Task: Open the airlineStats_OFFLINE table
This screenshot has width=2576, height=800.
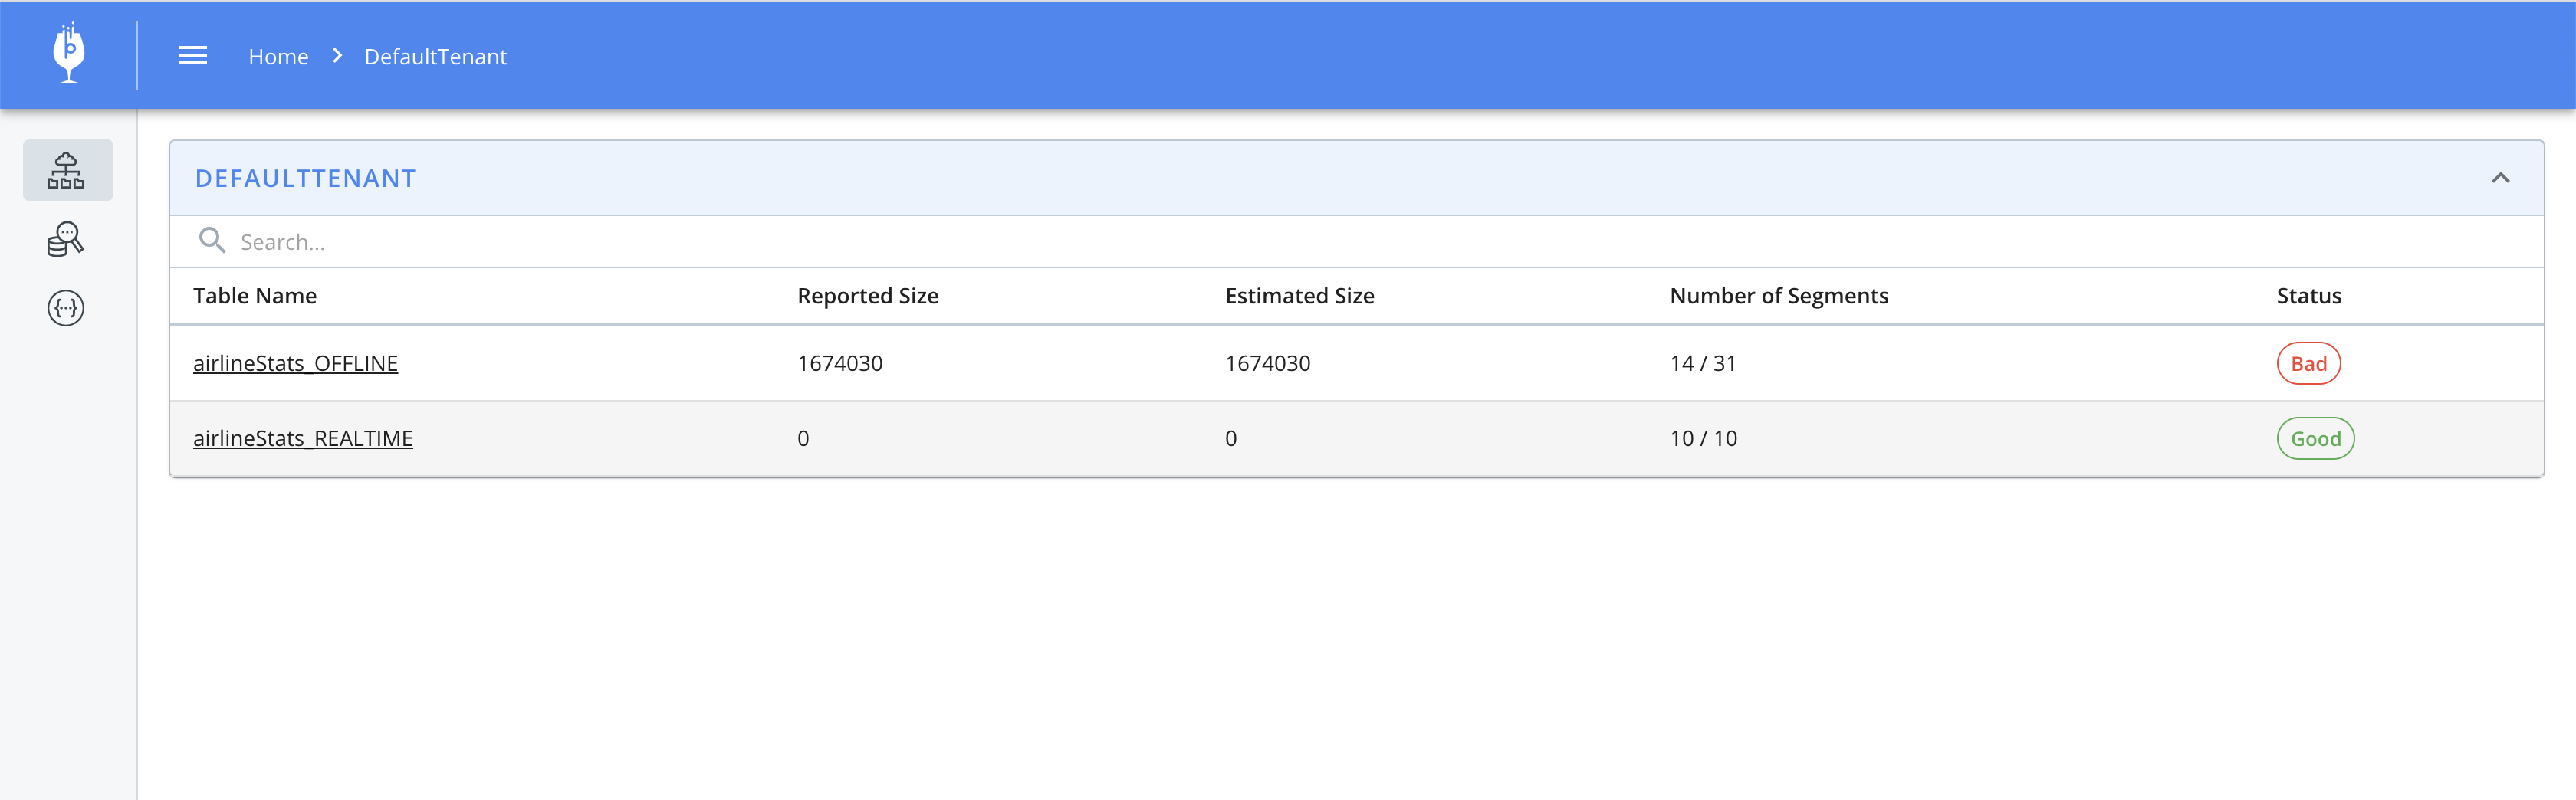Action: coord(295,363)
